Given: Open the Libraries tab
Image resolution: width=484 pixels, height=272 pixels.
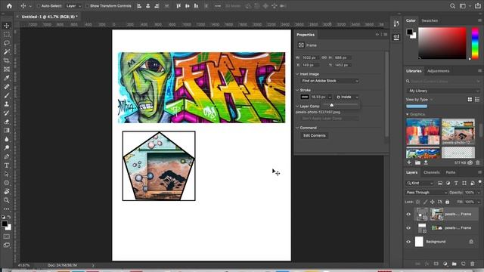Looking at the screenshot, I should [x=414, y=71].
